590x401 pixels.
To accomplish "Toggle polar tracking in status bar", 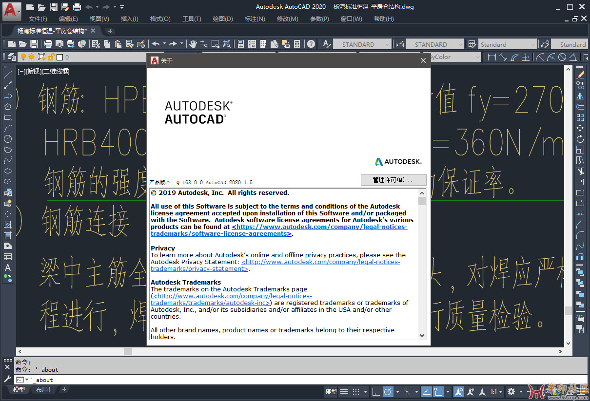I will [x=388, y=391].
